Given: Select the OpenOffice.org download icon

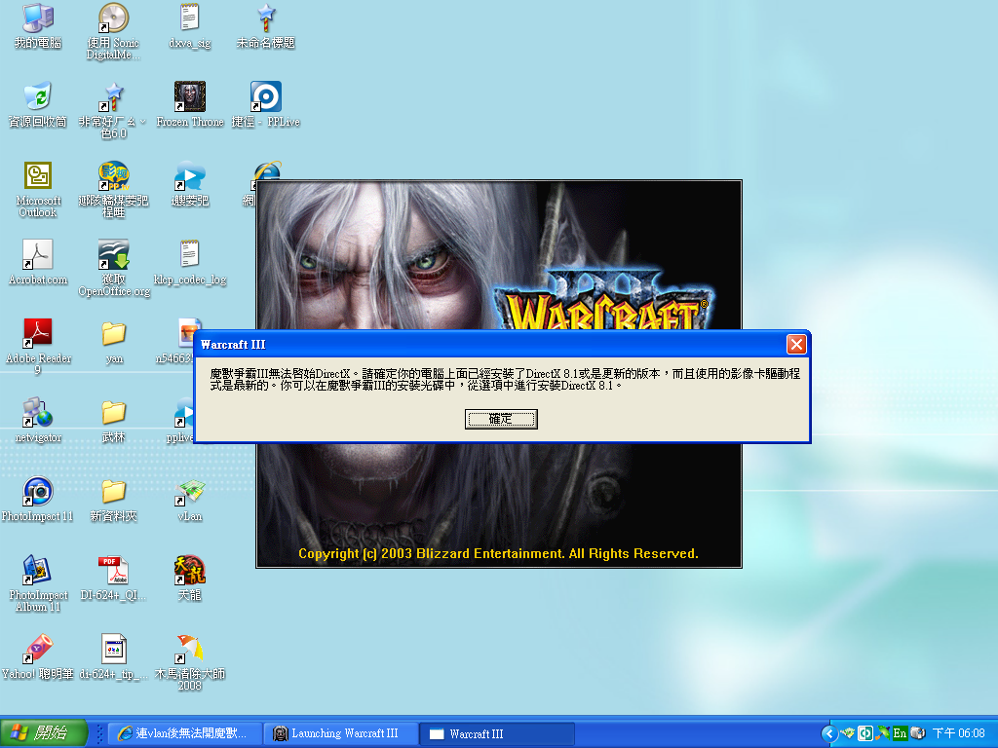Looking at the screenshot, I should [x=113, y=269].
